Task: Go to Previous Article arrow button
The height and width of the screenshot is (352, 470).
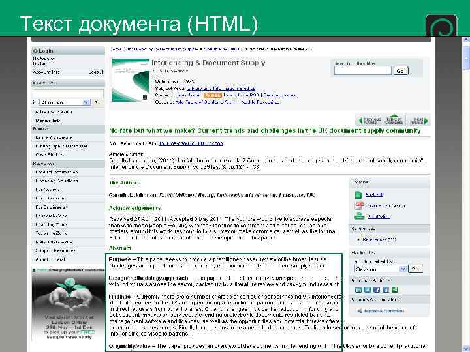Action: (369, 121)
